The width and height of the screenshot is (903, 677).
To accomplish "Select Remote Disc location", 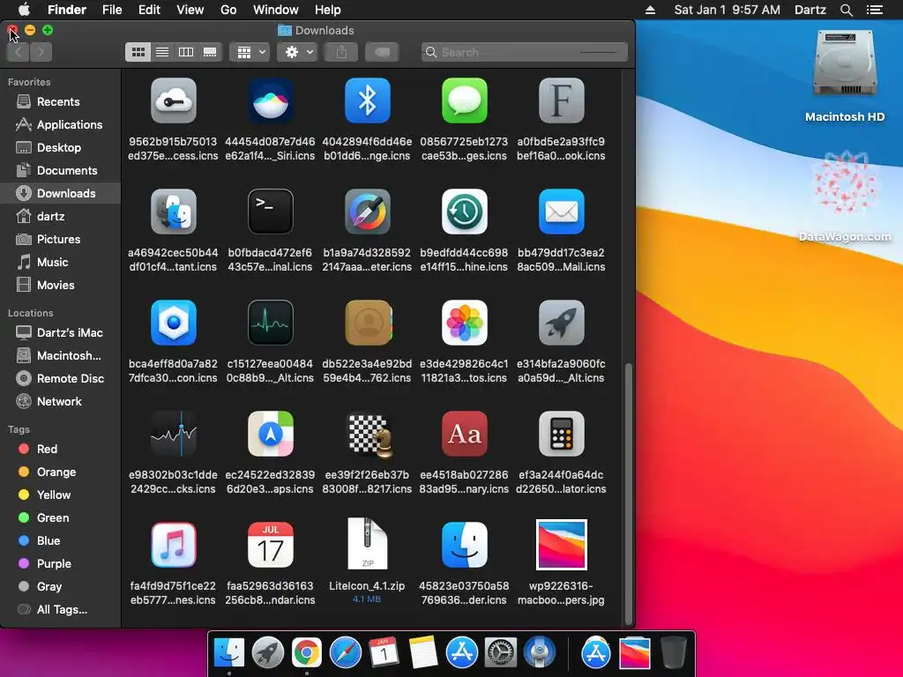I will click(61, 379).
